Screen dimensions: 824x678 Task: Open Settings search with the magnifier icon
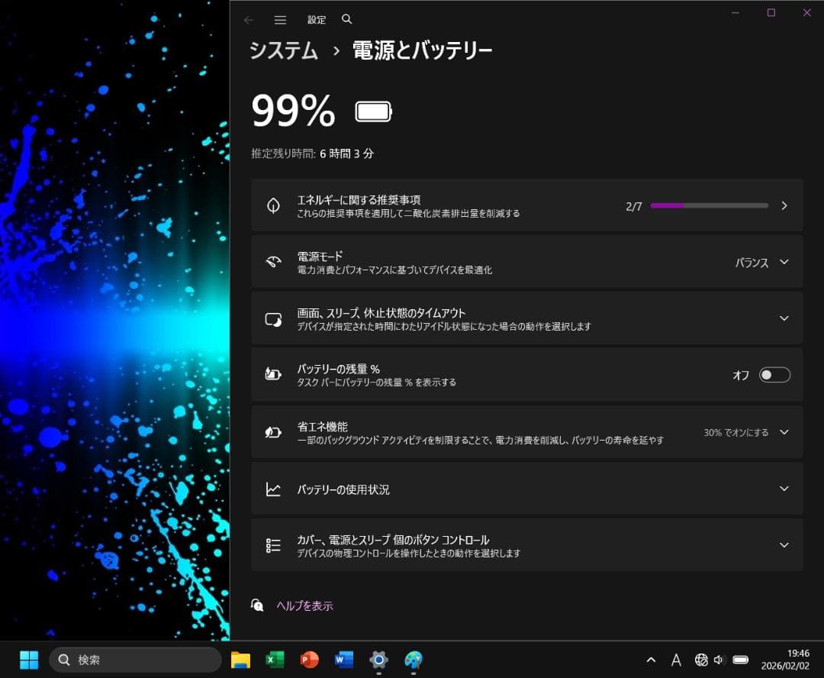[347, 20]
